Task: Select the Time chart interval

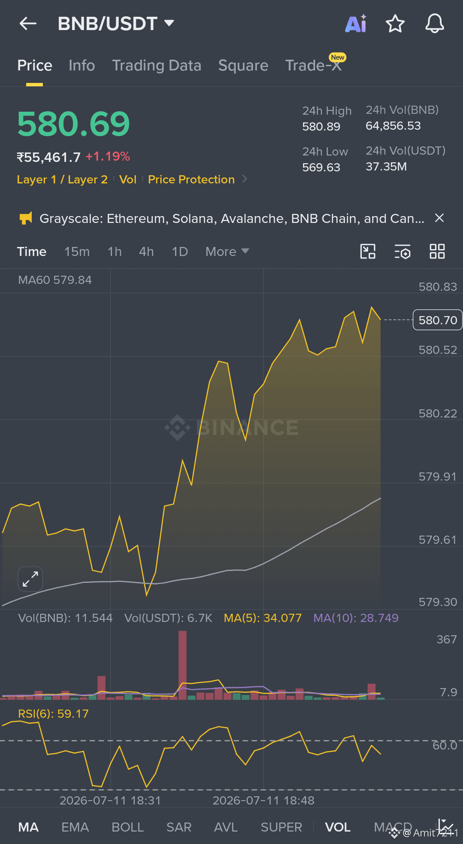Action: pyautogui.click(x=32, y=252)
